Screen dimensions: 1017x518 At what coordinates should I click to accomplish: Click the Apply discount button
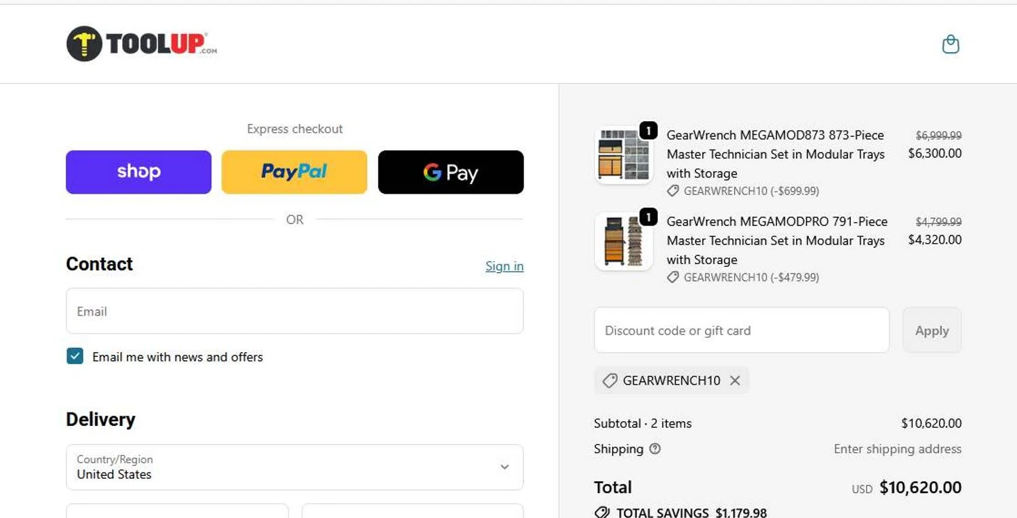coord(932,330)
